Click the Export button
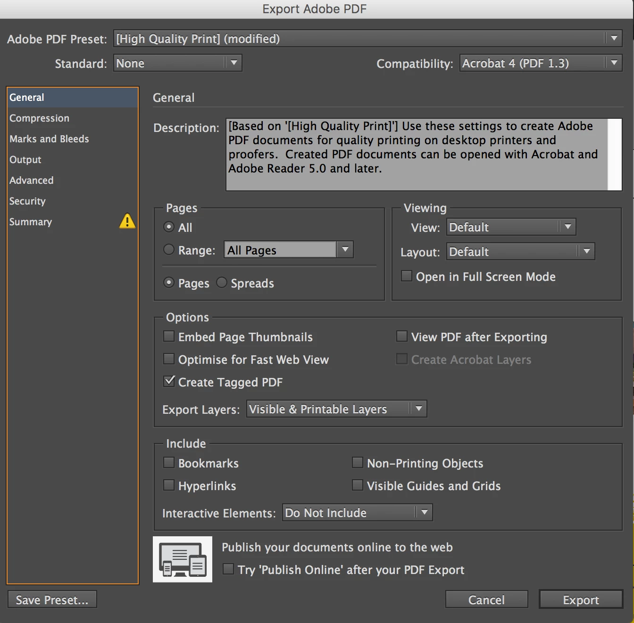Image resolution: width=634 pixels, height=623 pixels. pos(581,599)
